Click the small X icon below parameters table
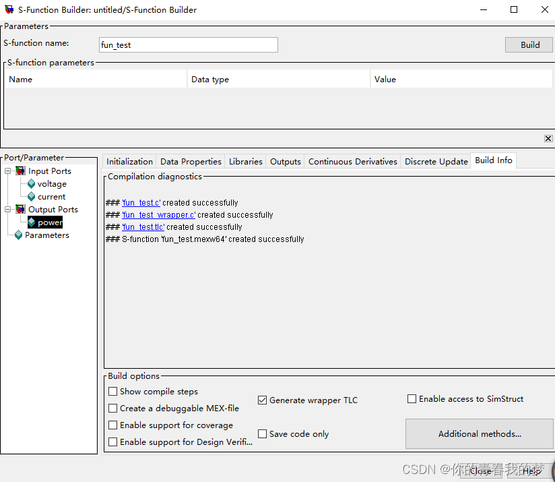The width and height of the screenshot is (555, 482). [x=548, y=138]
